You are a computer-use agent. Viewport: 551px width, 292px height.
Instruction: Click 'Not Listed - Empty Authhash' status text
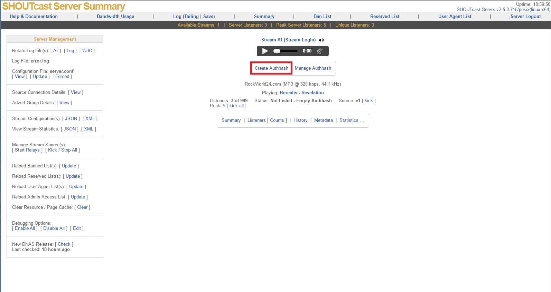[x=301, y=100]
